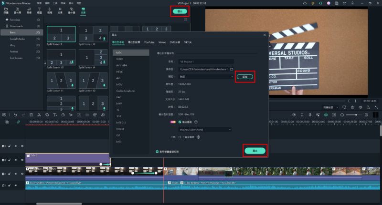This screenshot has height=205, width=382.
Task: Hide the title track with eye icon
Action: click(22, 160)
